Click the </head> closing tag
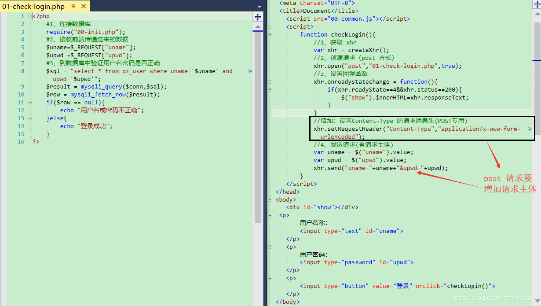 pyautogui.click(x=288, y=192)
